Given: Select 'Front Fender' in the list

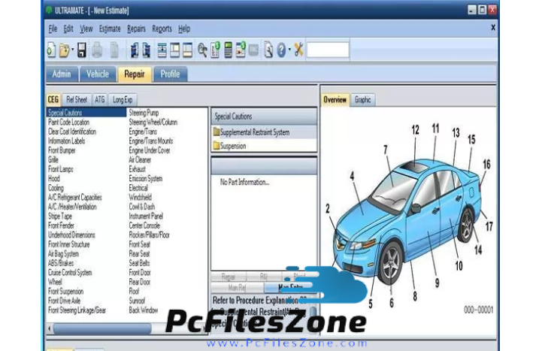Looking at the screenshot, I should [x=61, y=225].
